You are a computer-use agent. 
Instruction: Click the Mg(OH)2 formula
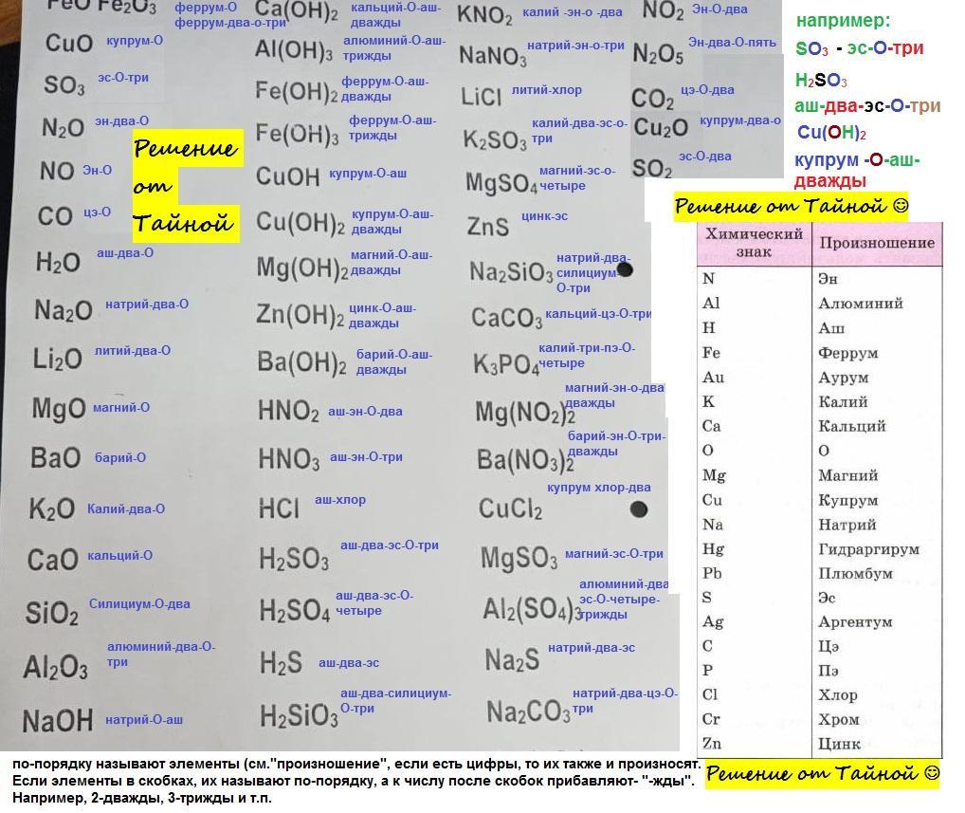[x=302, y=268]
